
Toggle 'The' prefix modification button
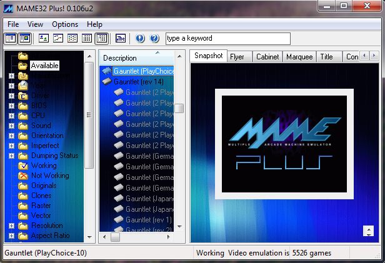point(120,38)
